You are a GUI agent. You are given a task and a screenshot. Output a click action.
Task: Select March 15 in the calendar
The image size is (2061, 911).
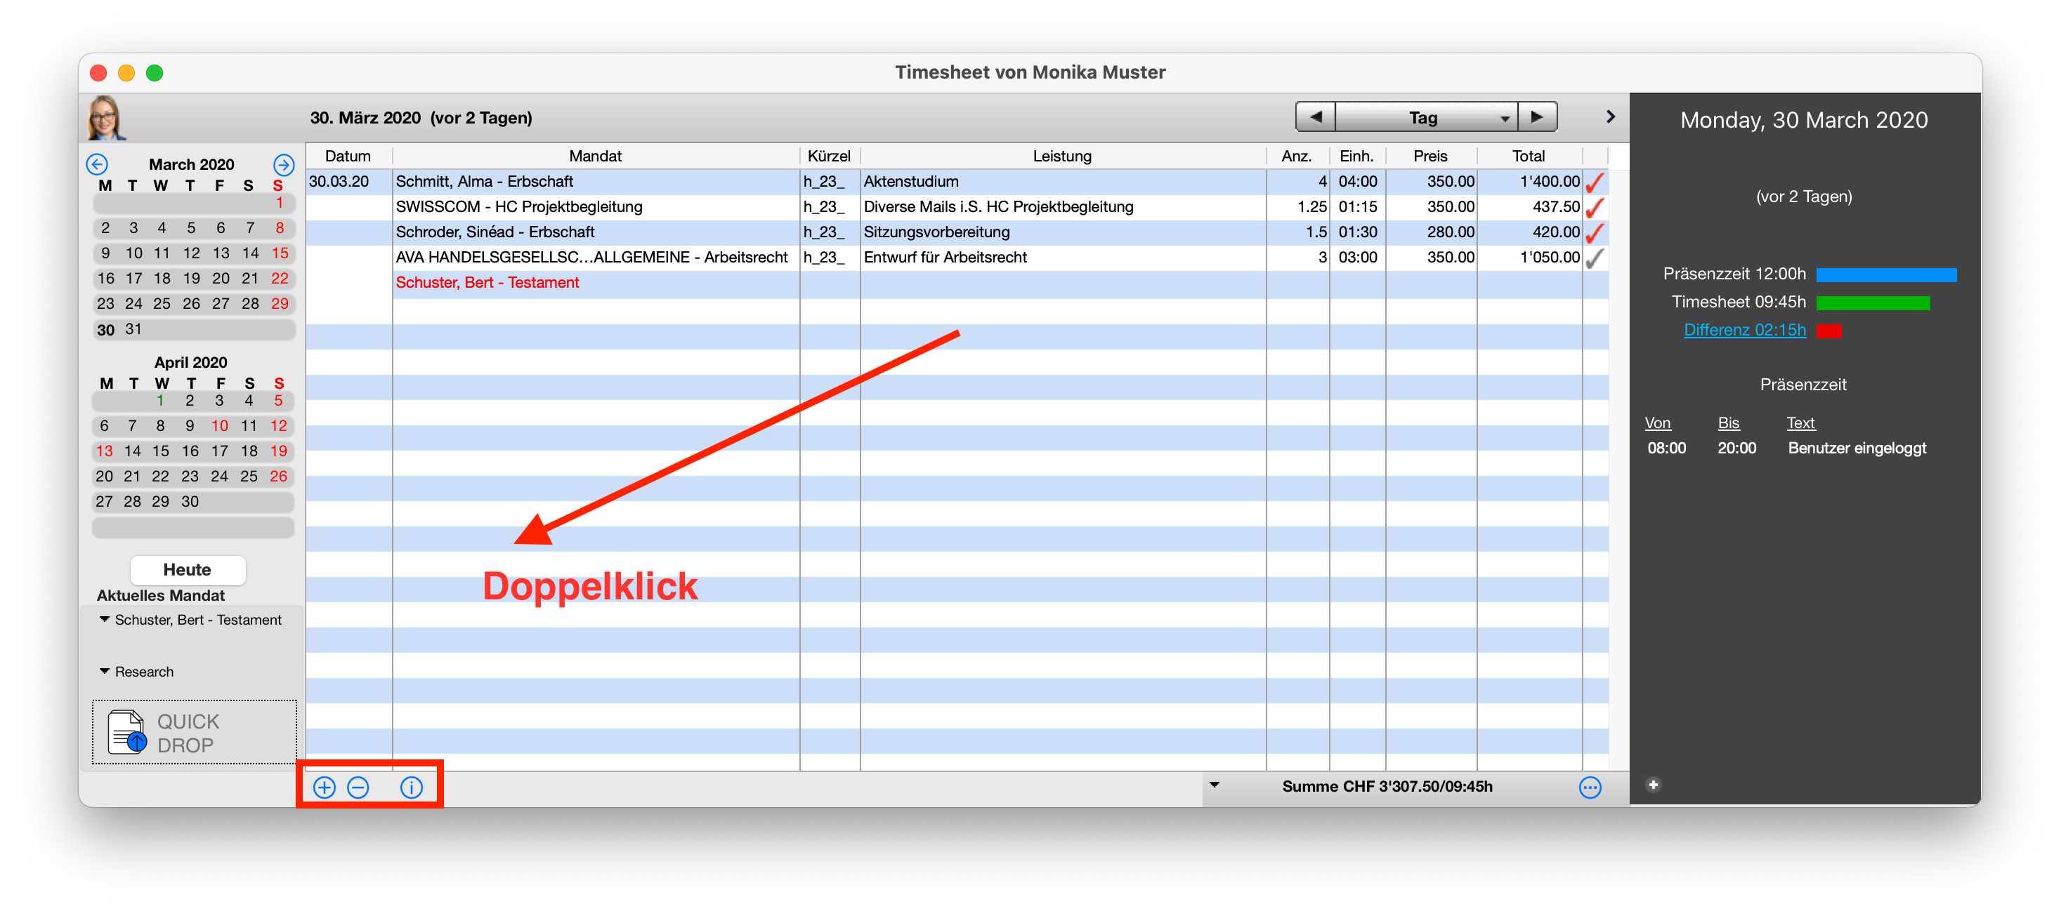(x=280, y=253)
